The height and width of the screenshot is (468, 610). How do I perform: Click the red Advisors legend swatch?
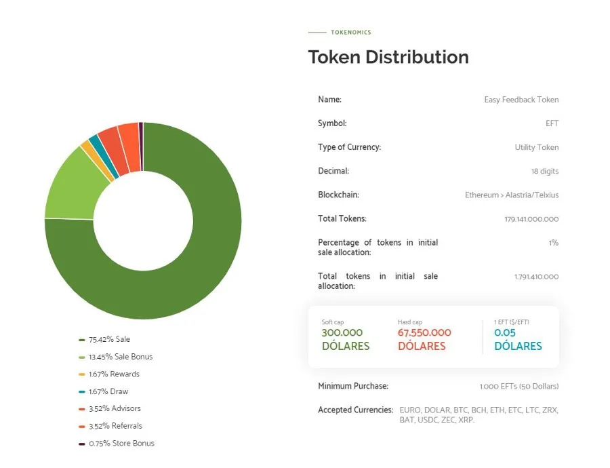pos(82,409)
